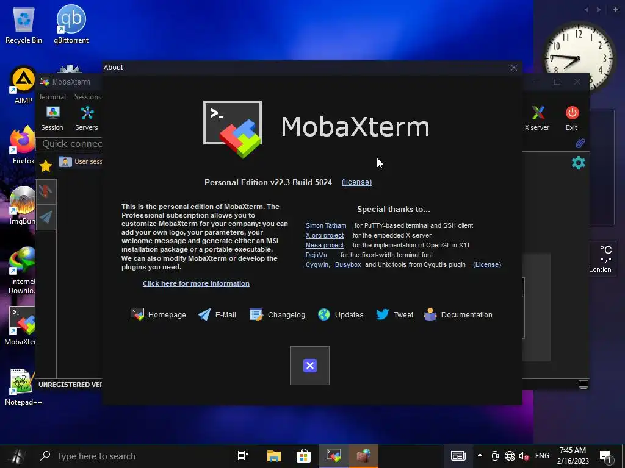625x468 pixels.
Task: Click the purple X close button at bottom
Action: click(x=309, y=366)
